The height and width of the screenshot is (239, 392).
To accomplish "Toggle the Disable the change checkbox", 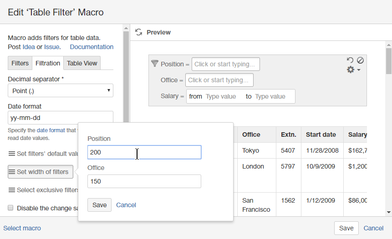I will pyautogui.click(x=10, y=208).
